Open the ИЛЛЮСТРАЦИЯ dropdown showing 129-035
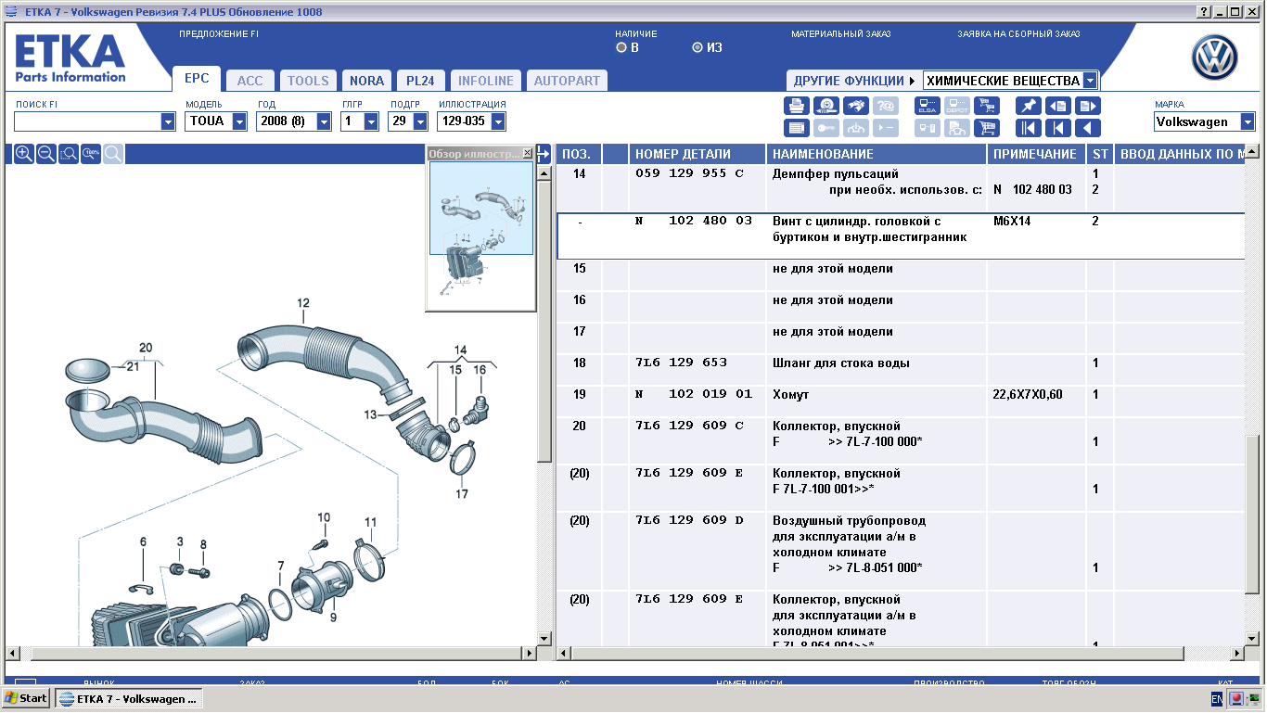This screenshot has height=713, width=1267. point(498,121)
